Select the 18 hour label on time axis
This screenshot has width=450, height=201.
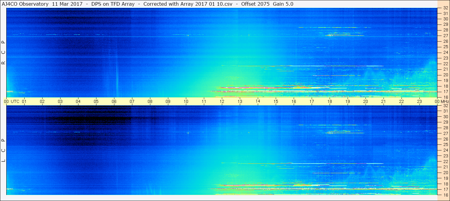coord(330,101)
